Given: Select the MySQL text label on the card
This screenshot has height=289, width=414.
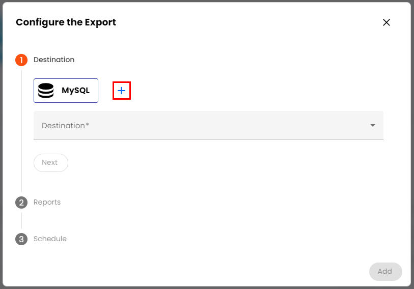Looking at the screenshot, I should [x=75, y=91].
